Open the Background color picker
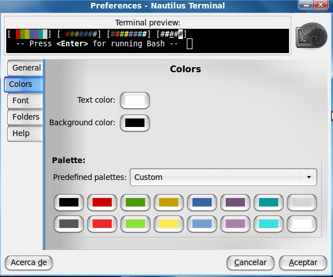The height and width of the screenshot is (277, 333). coord(135,122)
